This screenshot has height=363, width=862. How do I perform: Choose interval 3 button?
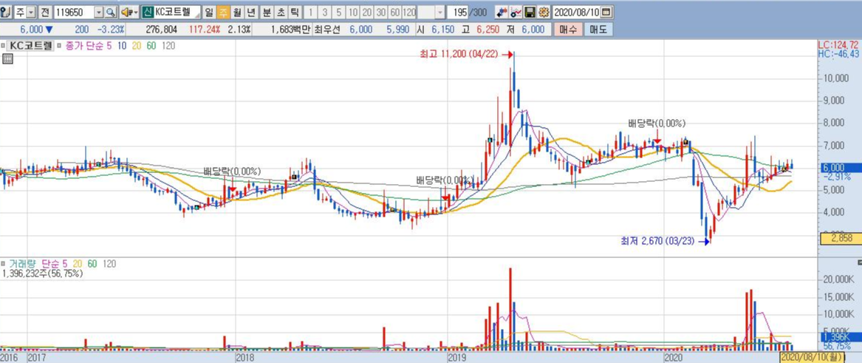324,12
